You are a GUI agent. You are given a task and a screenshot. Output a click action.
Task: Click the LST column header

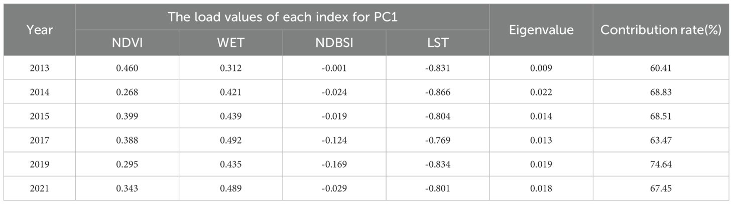point(437,43)
